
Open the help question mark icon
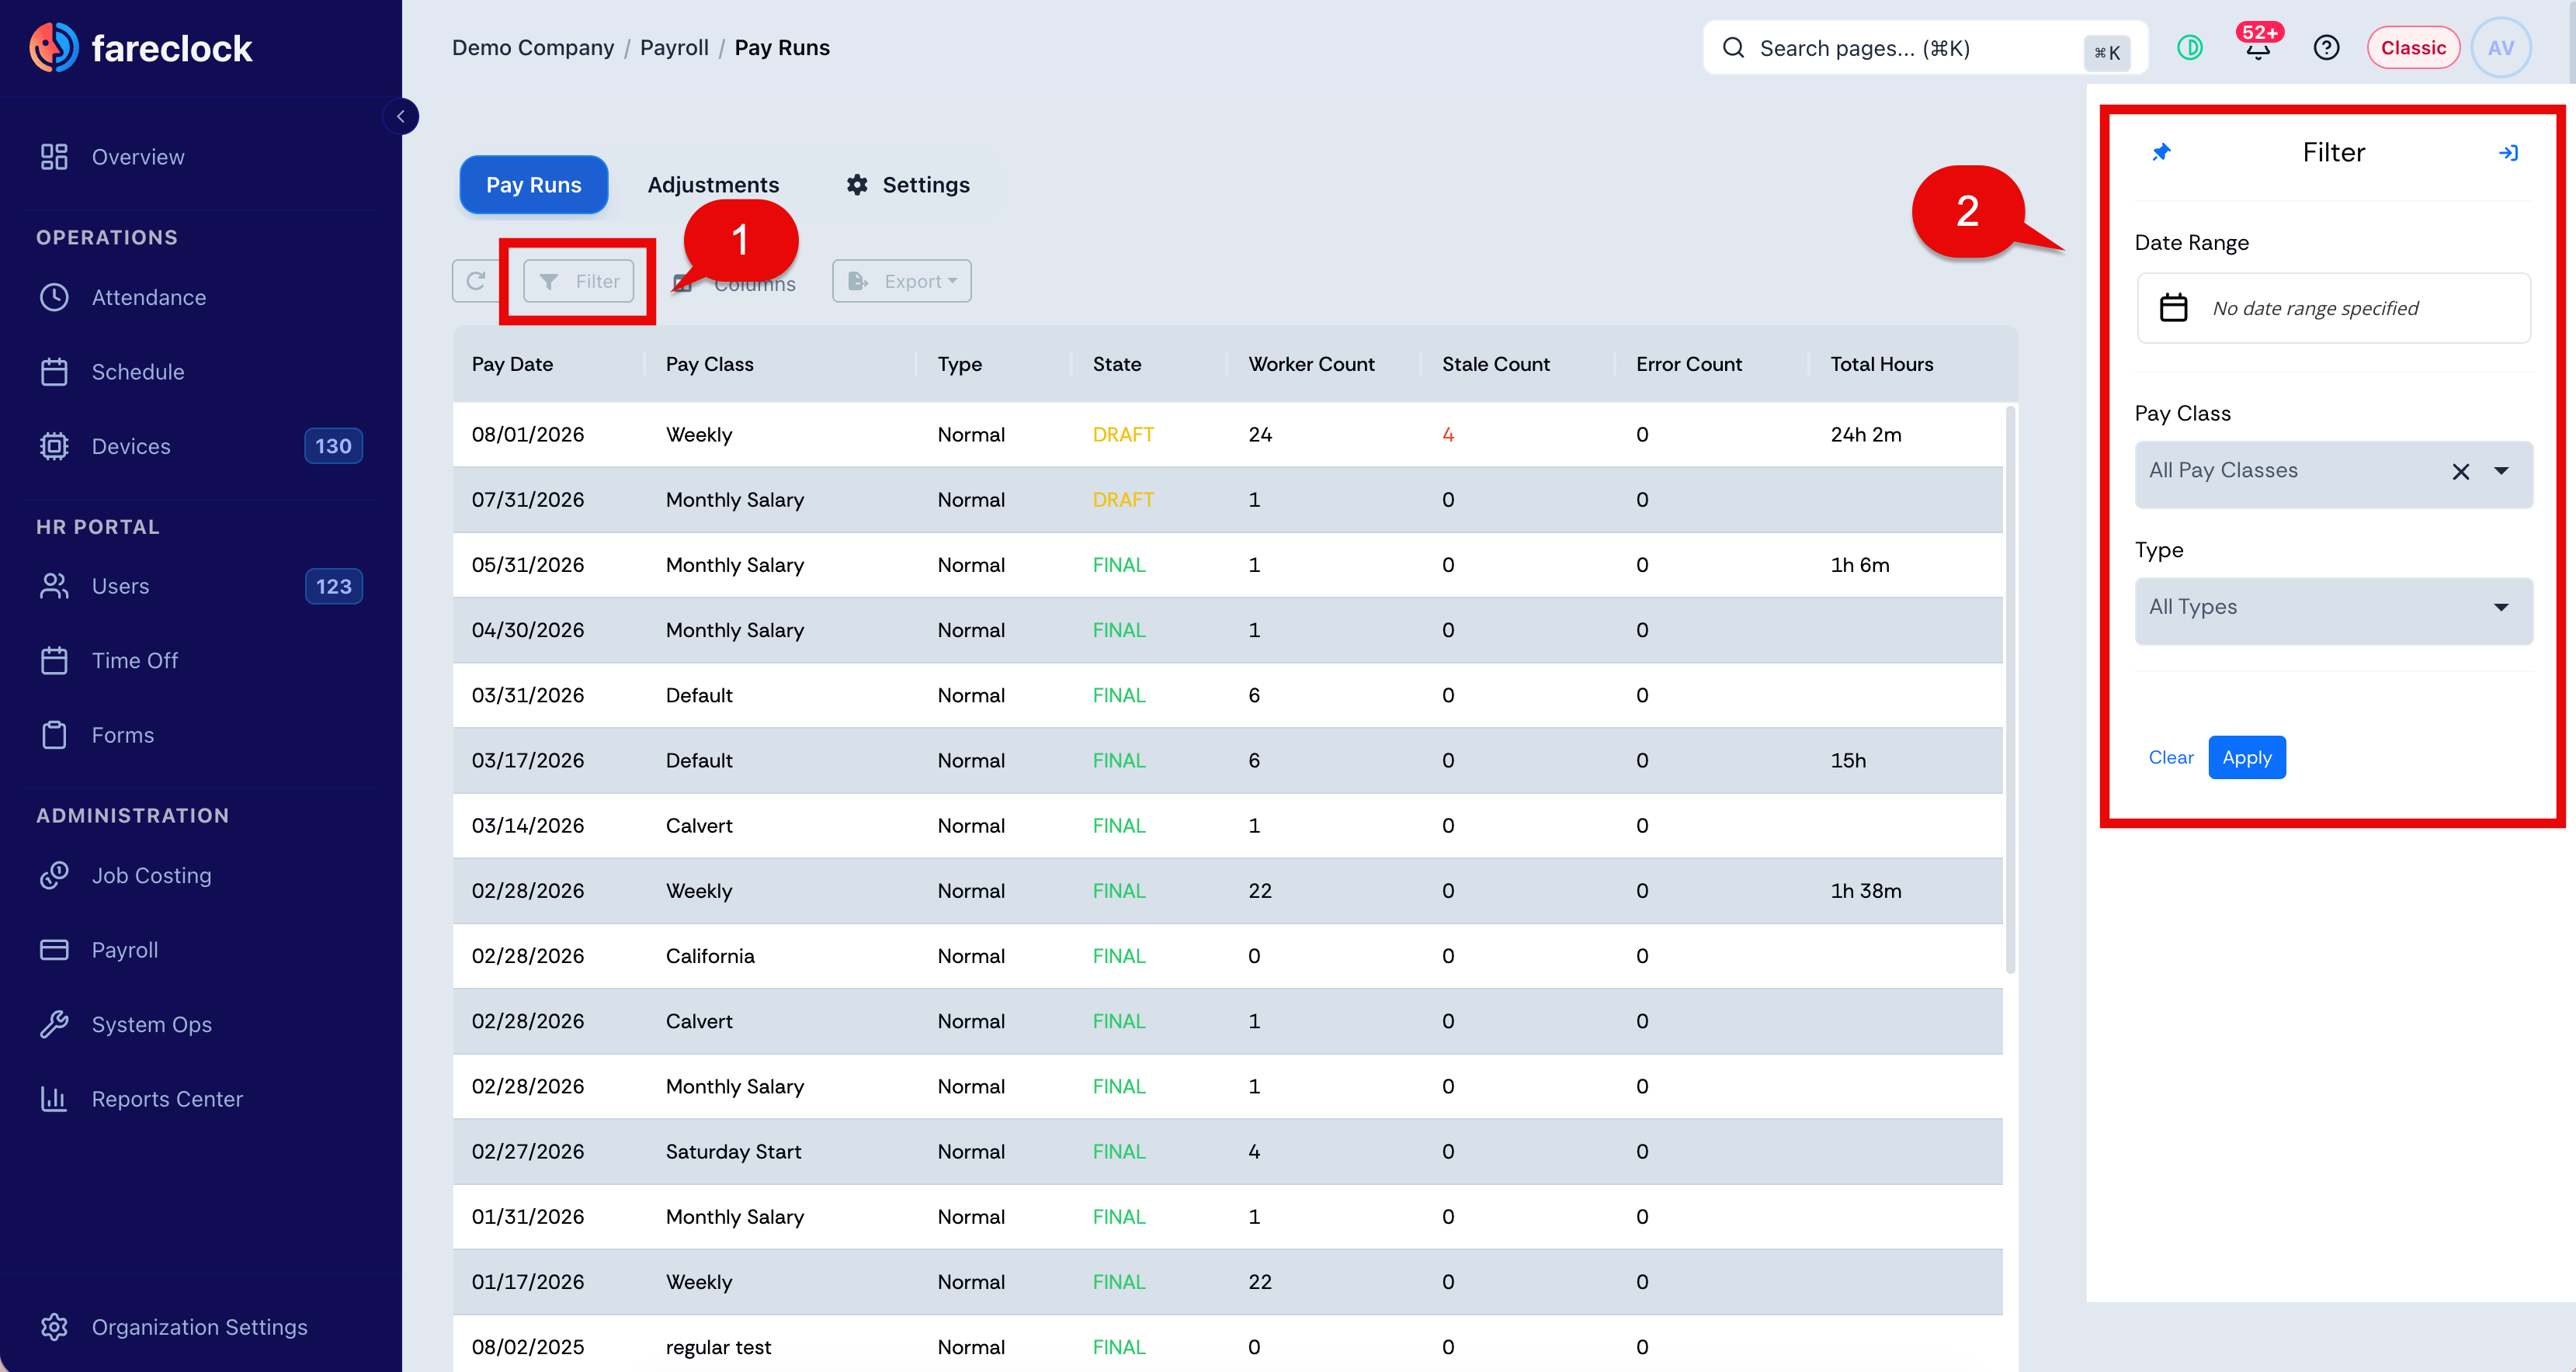[2326, 48]
